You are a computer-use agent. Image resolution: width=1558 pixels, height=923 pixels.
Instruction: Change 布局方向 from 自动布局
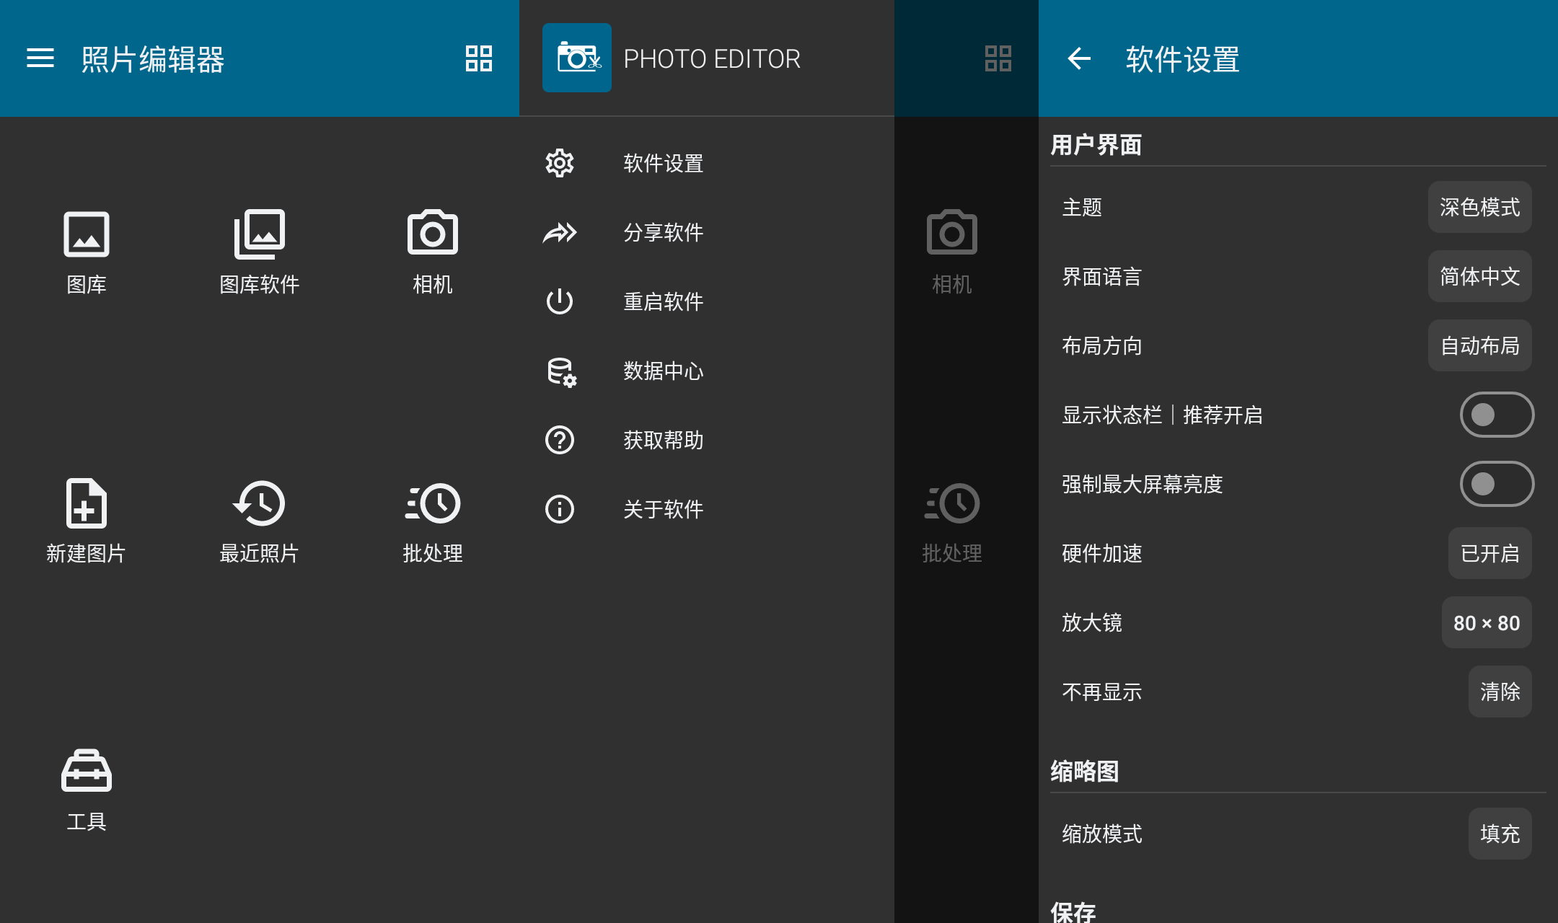(x=1480, y=345)
